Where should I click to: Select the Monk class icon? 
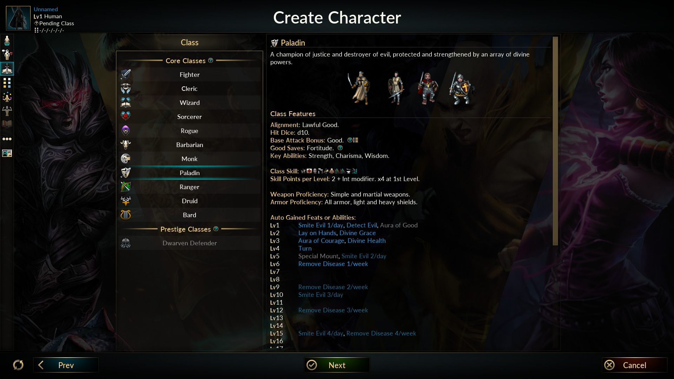[125, 158]
